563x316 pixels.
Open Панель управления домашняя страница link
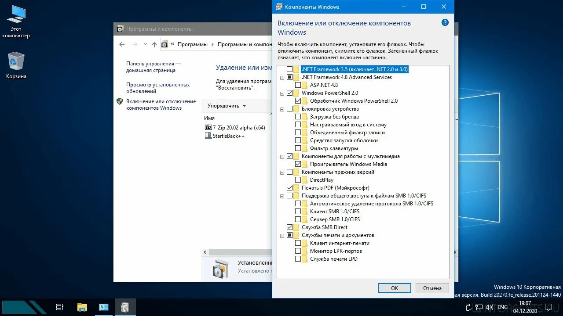[x=154, y=67]
